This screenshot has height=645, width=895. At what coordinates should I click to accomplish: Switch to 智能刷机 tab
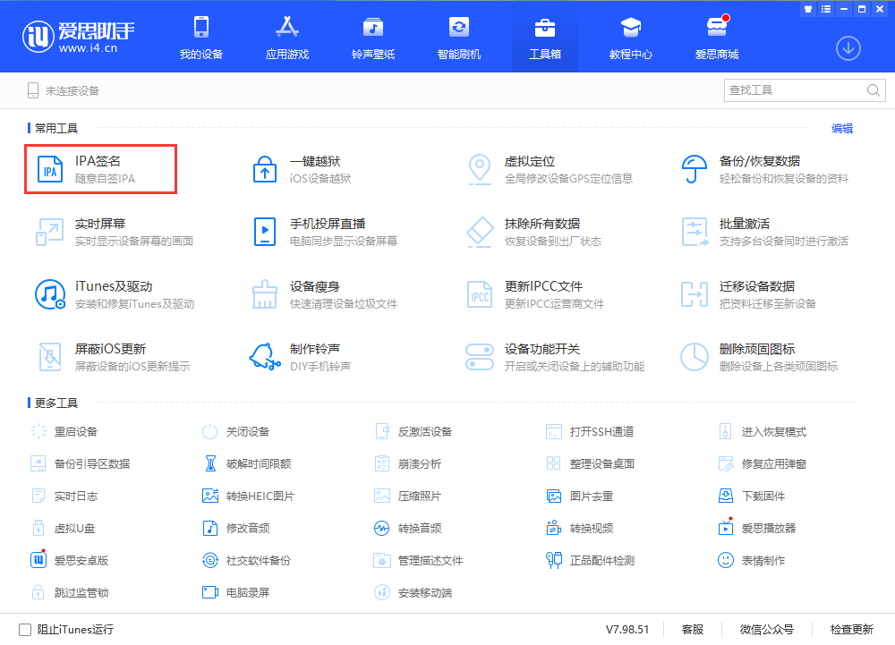(459, 37)
